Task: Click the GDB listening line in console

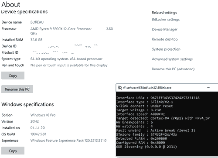Action: click(146, 147)
